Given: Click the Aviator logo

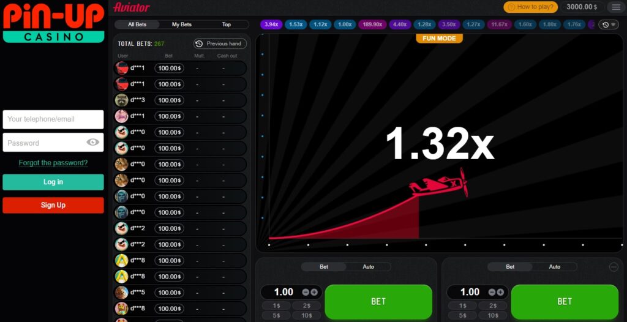Looking at the screenshot, I should (131, 7).
